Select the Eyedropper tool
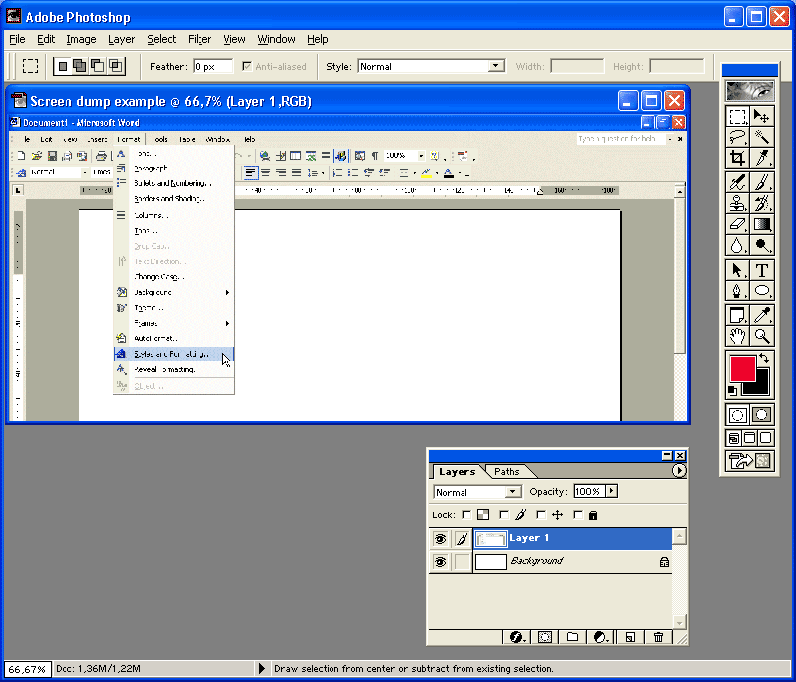This screenshot has width=796, height=682. (761, 315)
